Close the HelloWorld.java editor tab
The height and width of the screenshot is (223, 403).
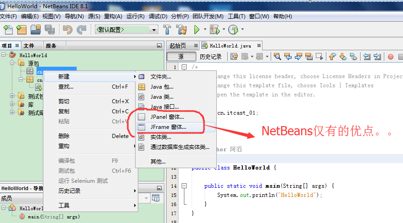(259, 46)
